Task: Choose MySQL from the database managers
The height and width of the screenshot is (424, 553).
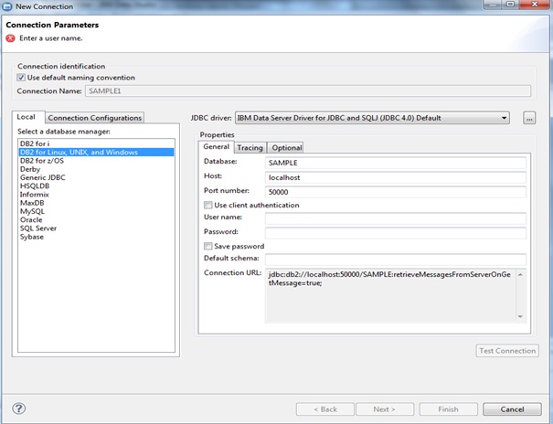Action: click(x=32, y=211)
